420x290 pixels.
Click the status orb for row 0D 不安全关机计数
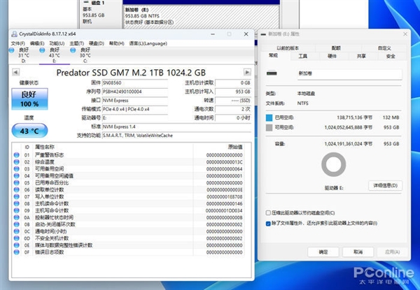pyautogui.click(x=17, y=238)
